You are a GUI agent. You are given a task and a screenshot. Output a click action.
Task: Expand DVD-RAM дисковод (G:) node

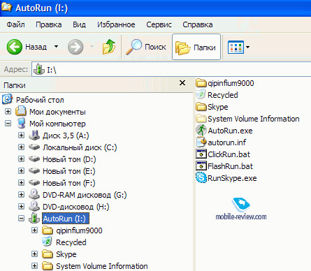[21, 195]
